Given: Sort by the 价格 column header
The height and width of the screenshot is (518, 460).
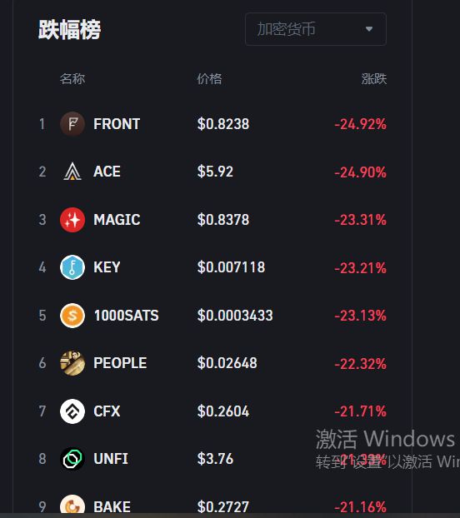Looking at the screenshot, I should (x=209, y=79).
